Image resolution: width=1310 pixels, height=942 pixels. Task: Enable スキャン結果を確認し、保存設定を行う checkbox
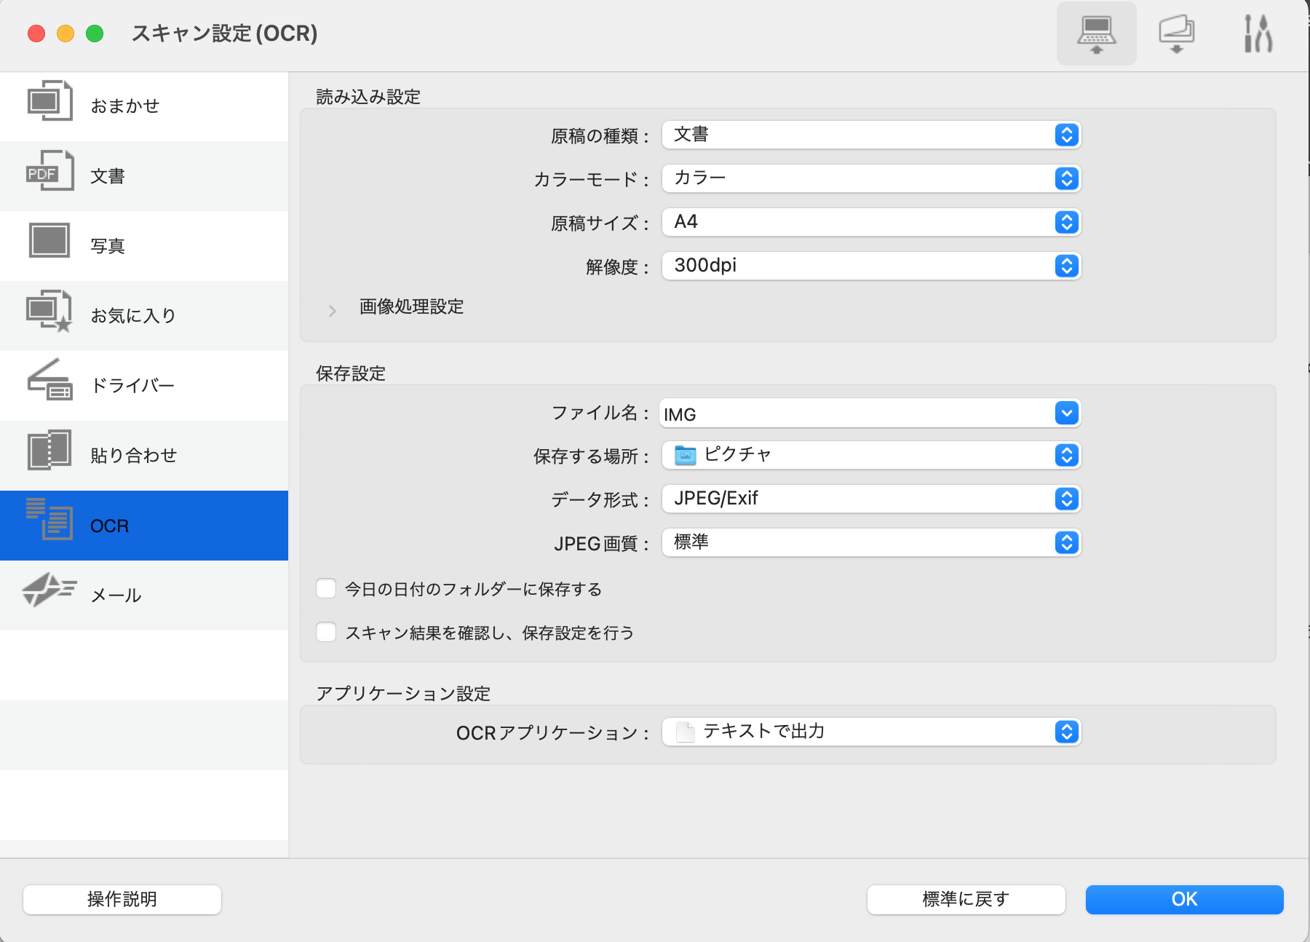coord(326,632)
